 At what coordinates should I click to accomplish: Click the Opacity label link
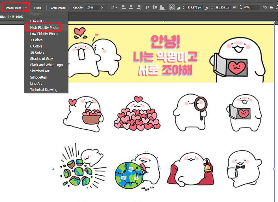tap(78, 8)
